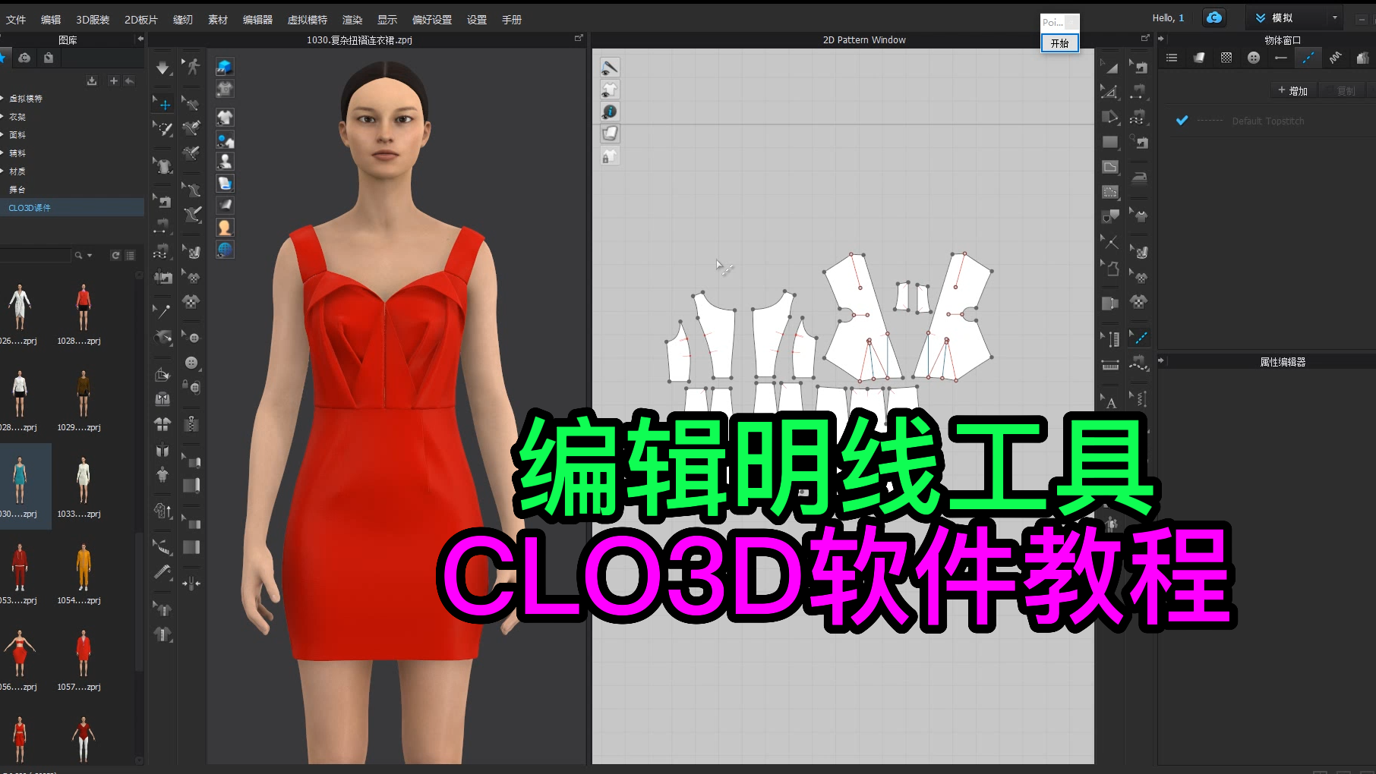Open the 渲染 menu

point(352,19)
